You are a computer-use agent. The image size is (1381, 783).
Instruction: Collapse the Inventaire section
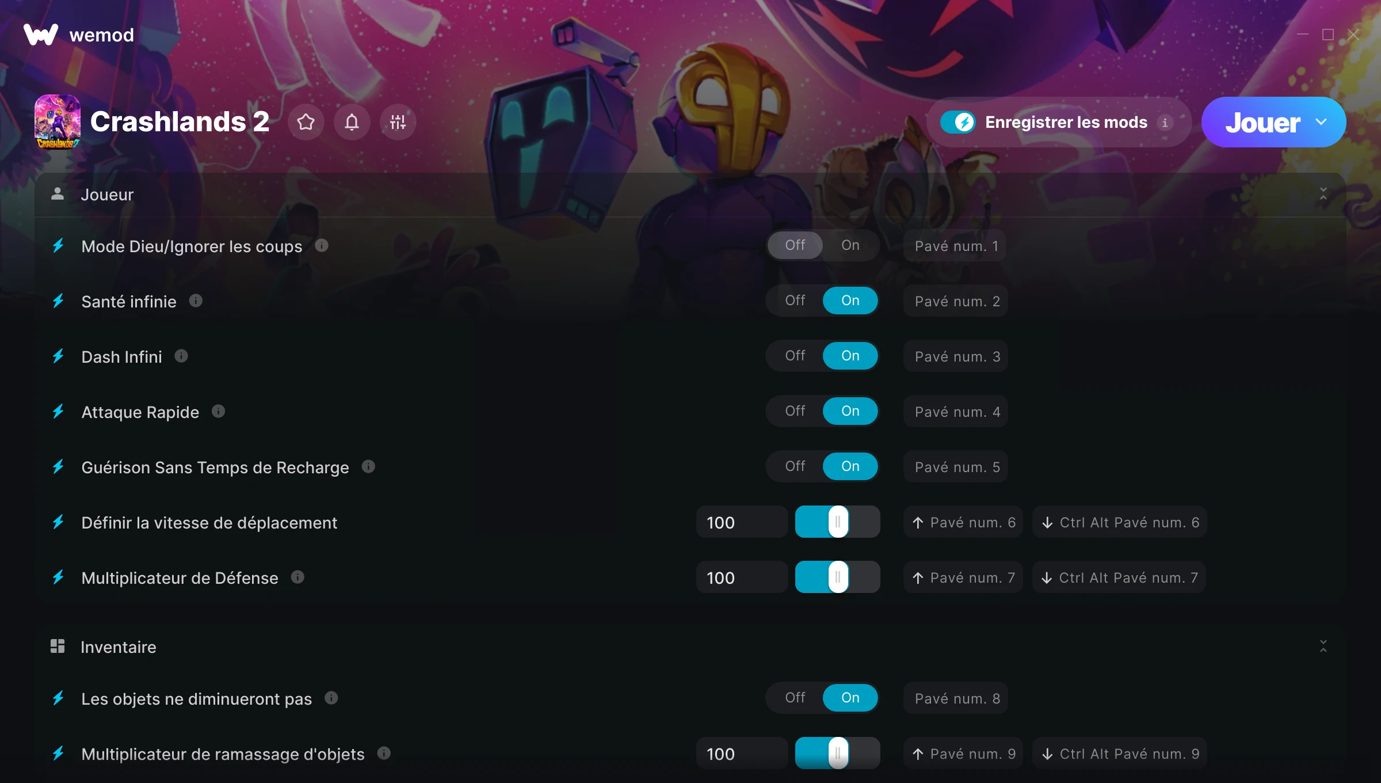(1323, 647)
